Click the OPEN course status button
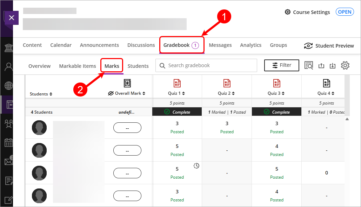The width and height of the screenshot is (361, 207). [345, 12]
